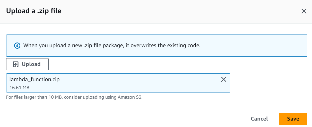Click the 16.61 MB file size text
312x127 pixels.
19,88
